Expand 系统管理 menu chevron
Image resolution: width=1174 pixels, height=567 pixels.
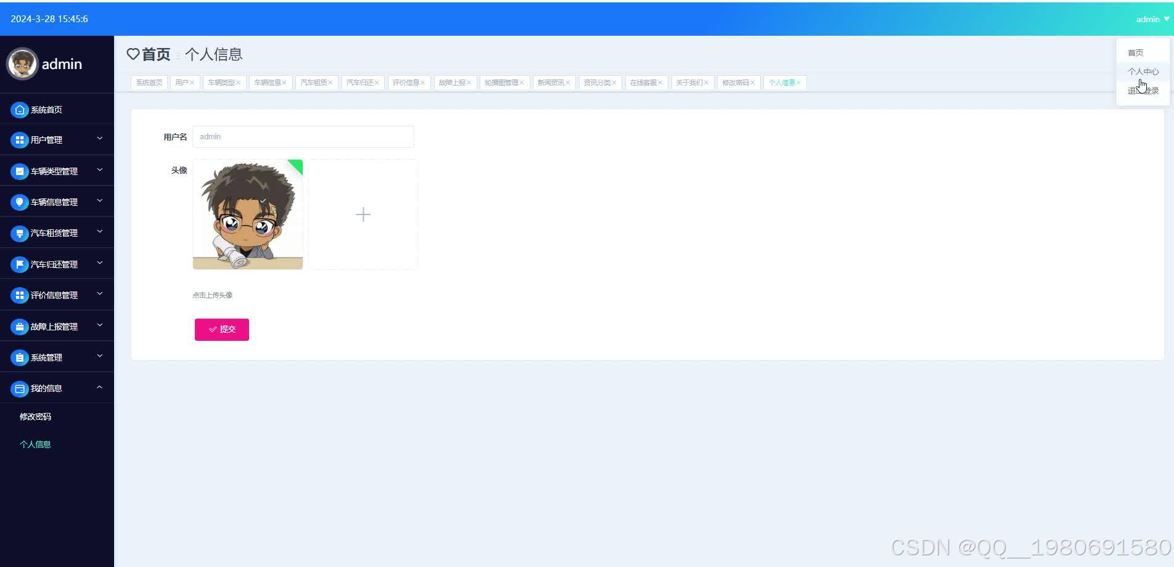(x=100, y=356)
